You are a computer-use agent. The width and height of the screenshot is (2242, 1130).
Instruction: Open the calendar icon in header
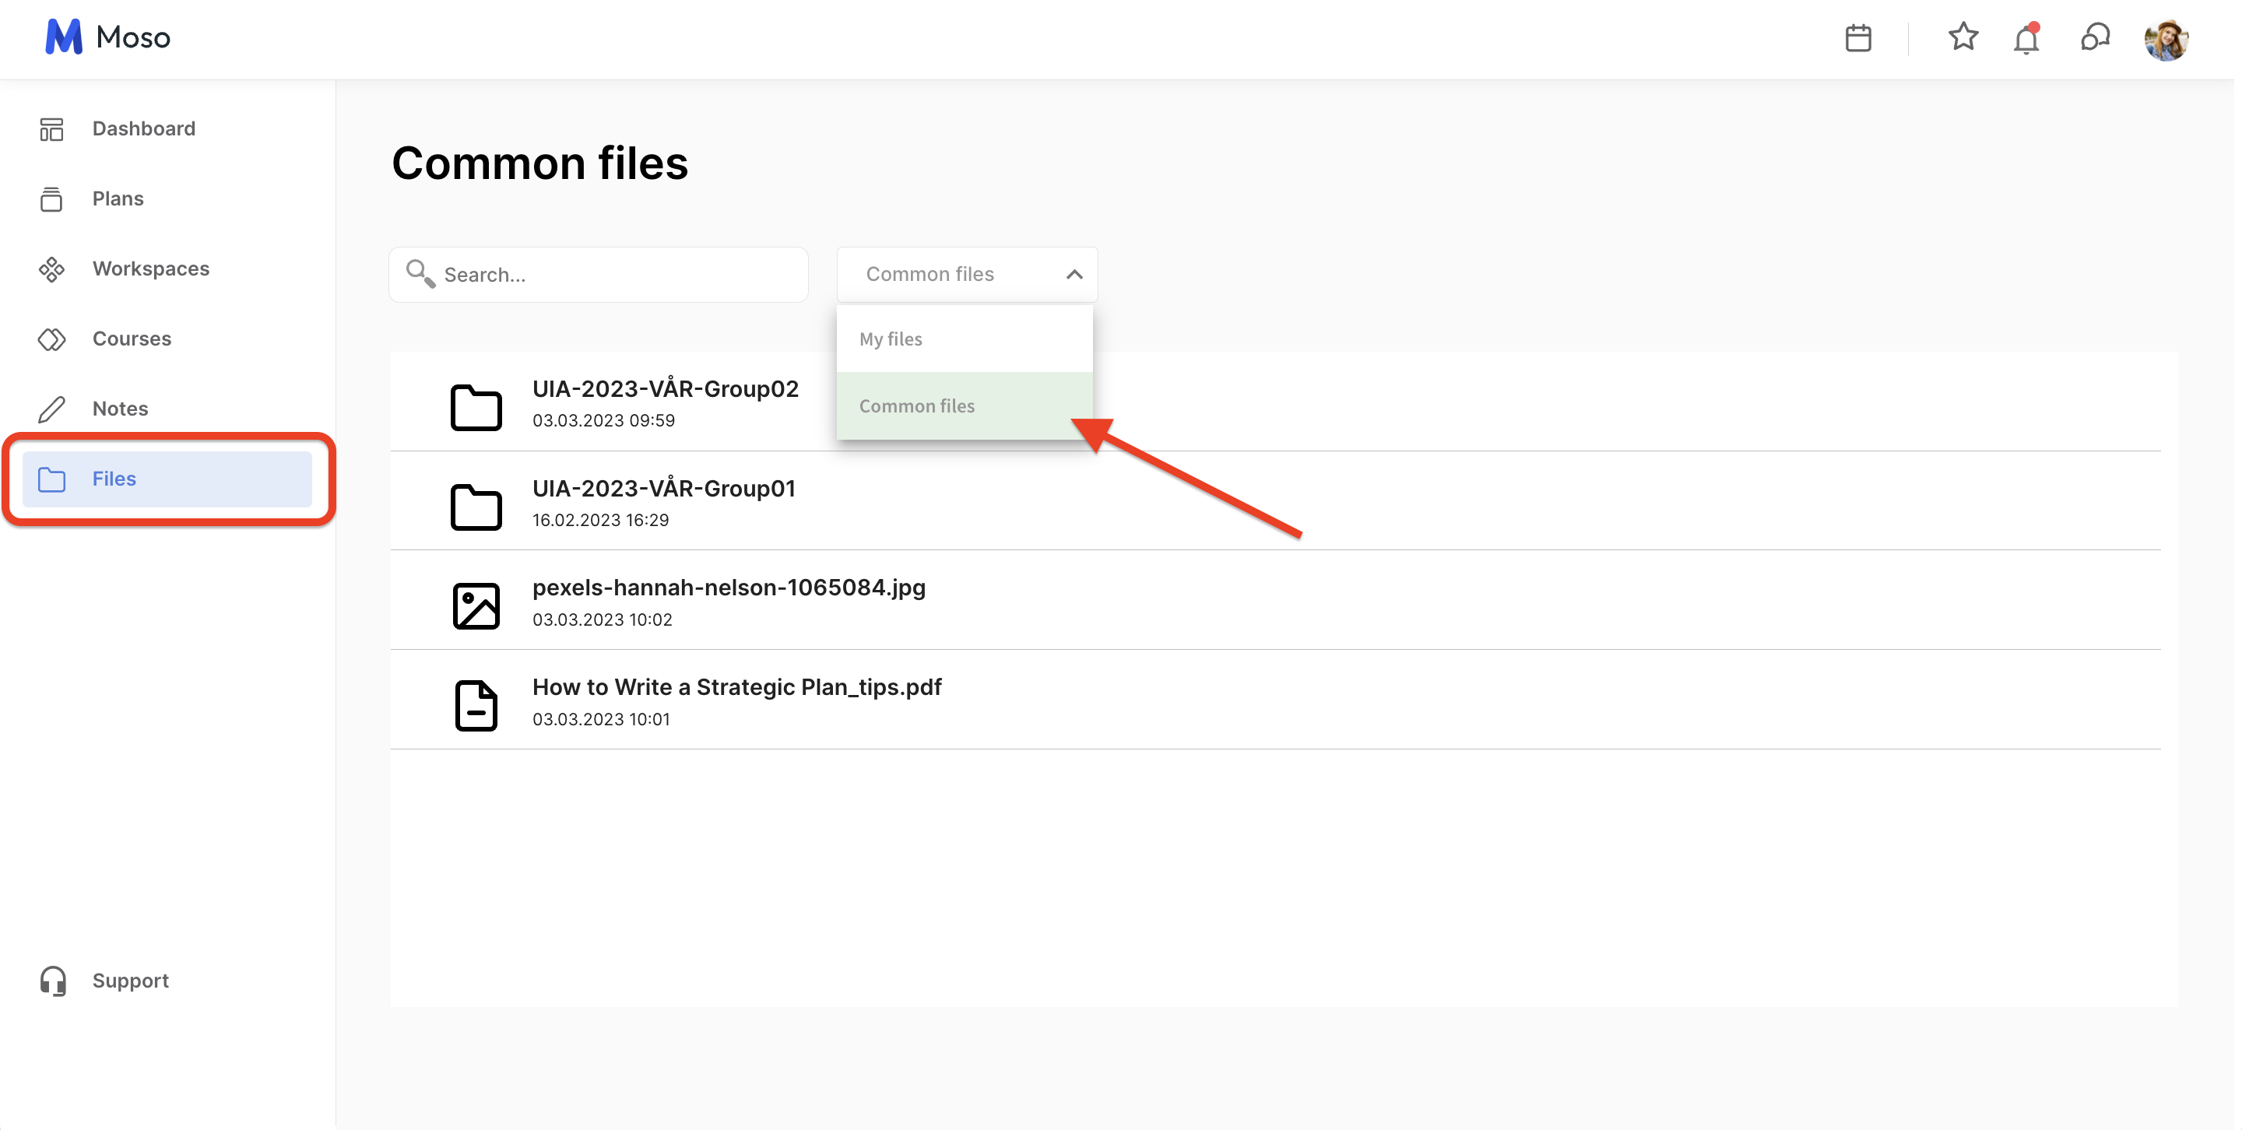coord(1857,38)
